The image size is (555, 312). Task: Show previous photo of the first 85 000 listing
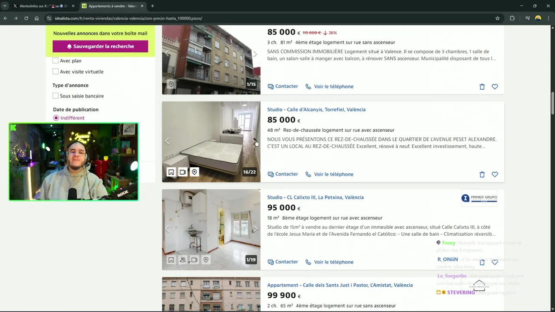(x=167, y=54)
